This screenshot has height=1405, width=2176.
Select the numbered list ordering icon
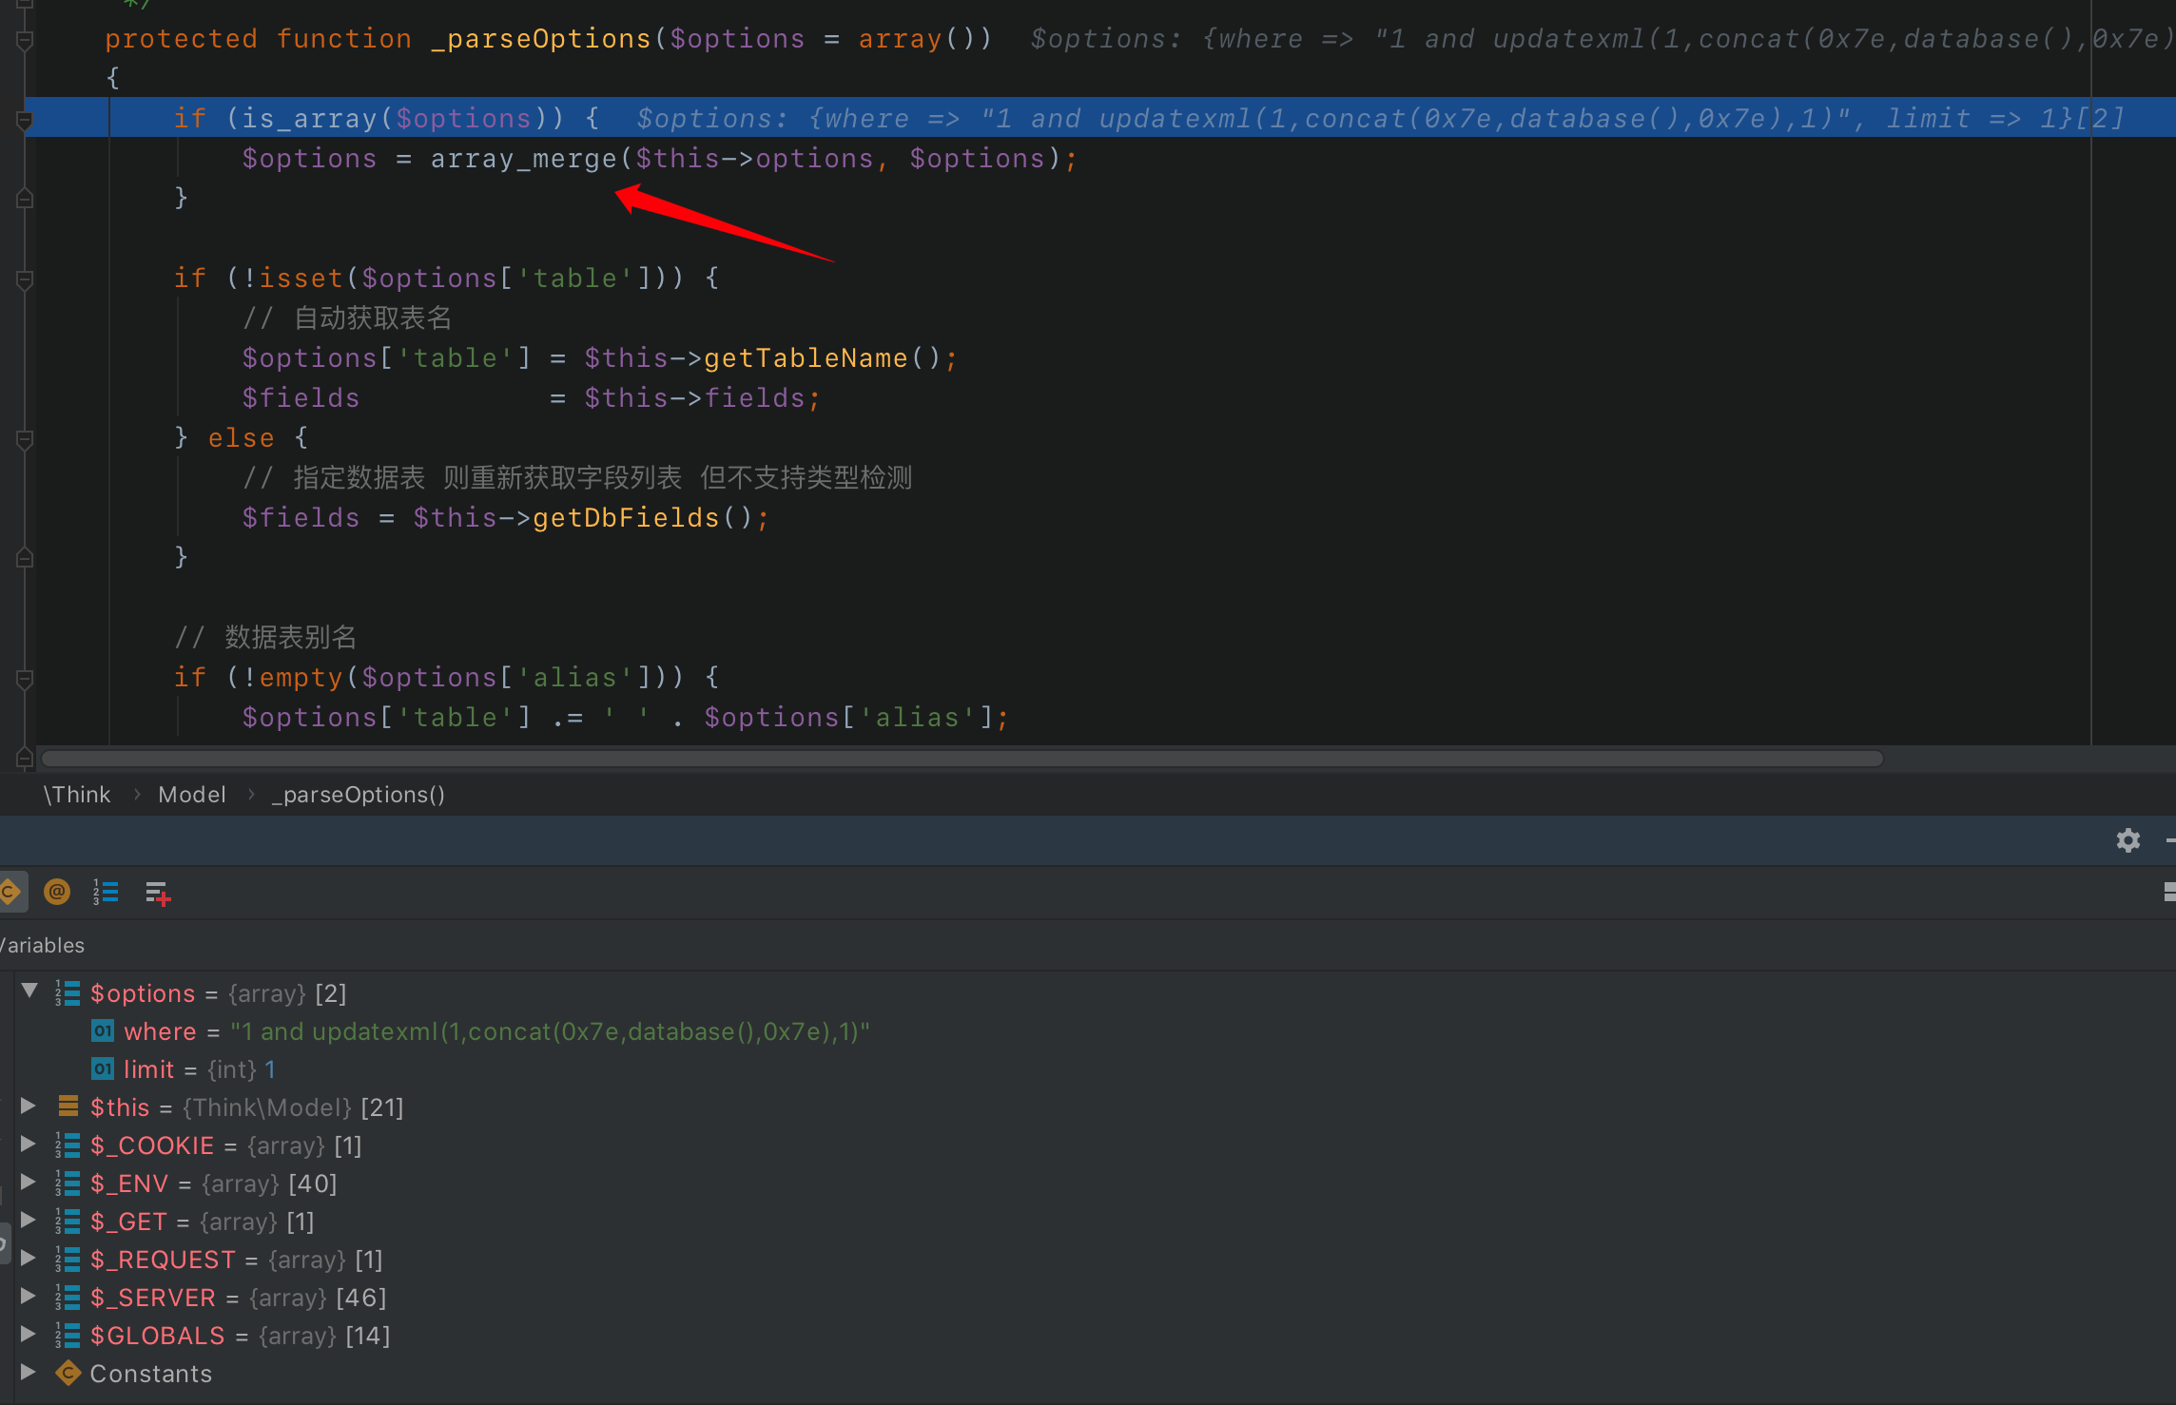(x=106, y=892)
